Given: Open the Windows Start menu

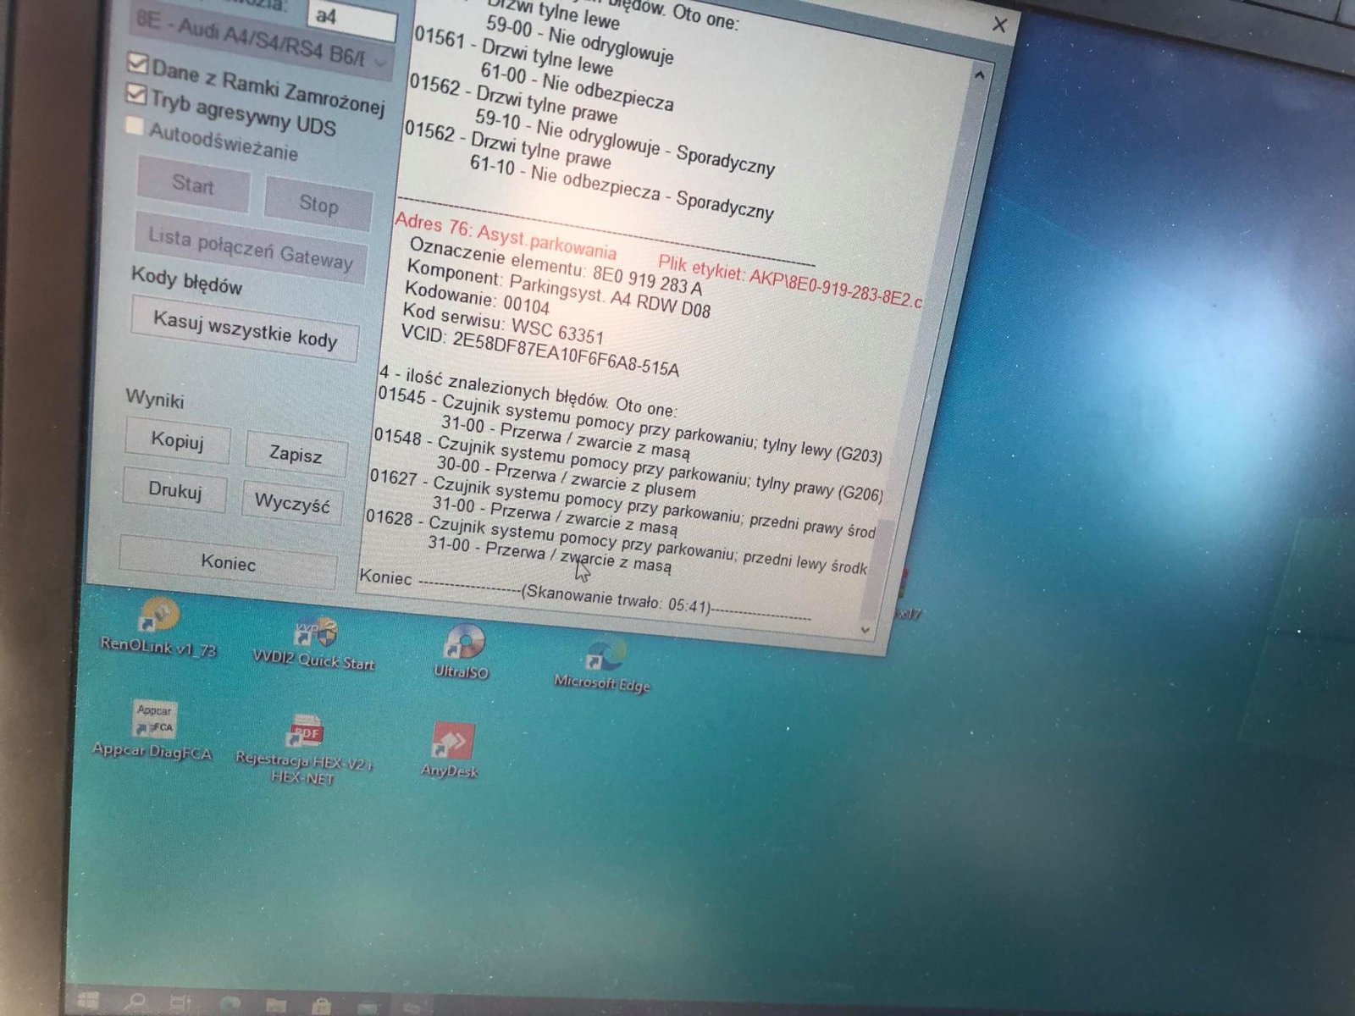Looking at the screenshot, I should pos(86,1000).
